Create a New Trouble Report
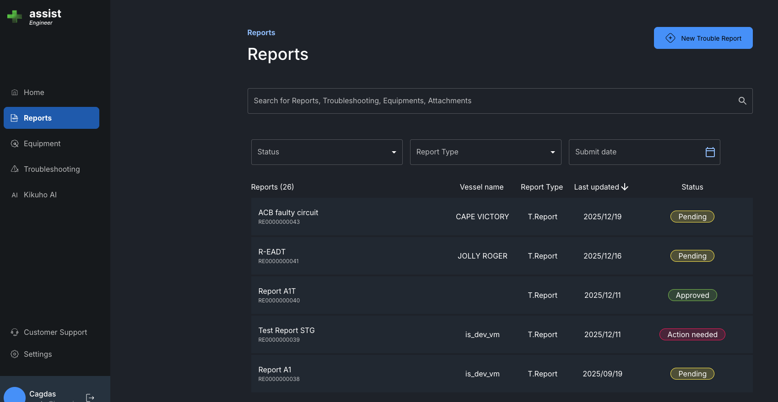Image resolution: width=778 pixels, height=402 pixels. click(703, 38)
